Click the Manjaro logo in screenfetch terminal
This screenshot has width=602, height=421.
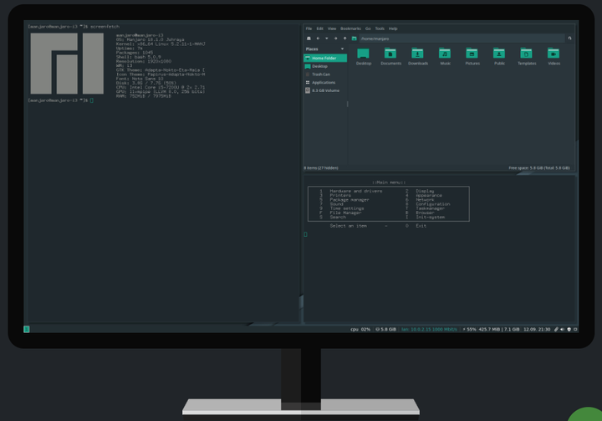(x=67, y=64)
